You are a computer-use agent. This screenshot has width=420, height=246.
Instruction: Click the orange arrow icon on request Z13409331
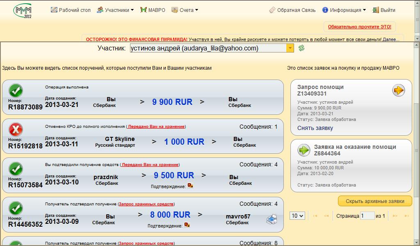tap(399, 90)
